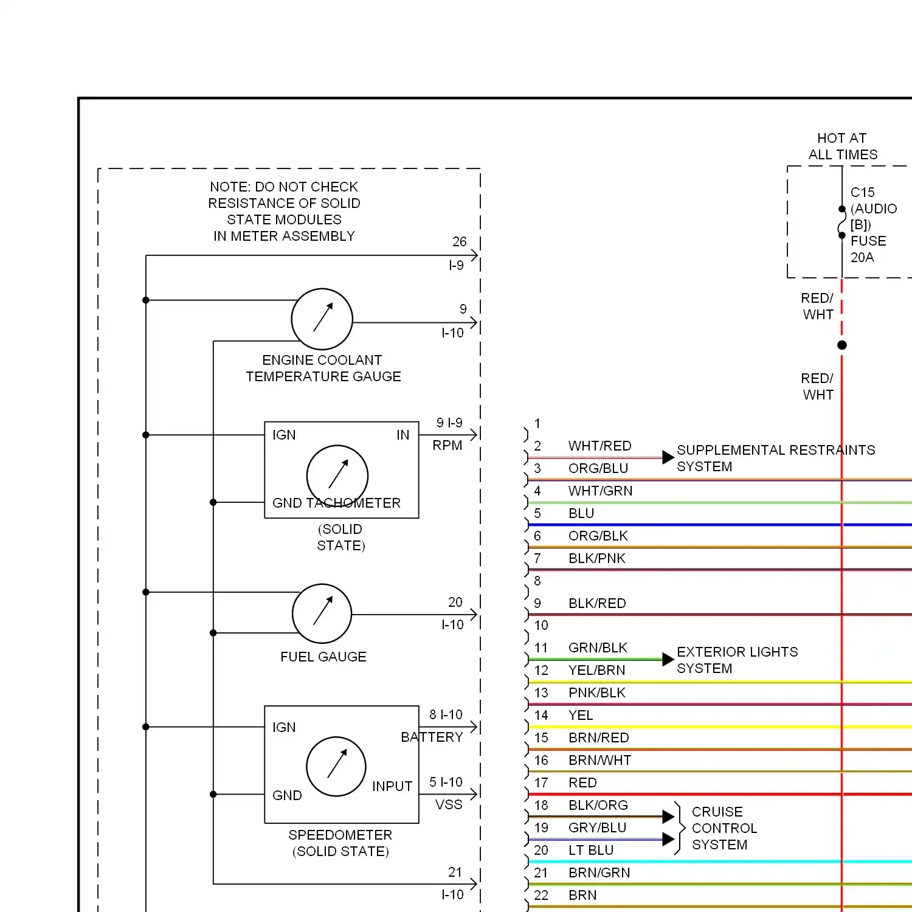
Task: Select the black junction dot on RED/WHT wire
Action: [x=842, y=345]
